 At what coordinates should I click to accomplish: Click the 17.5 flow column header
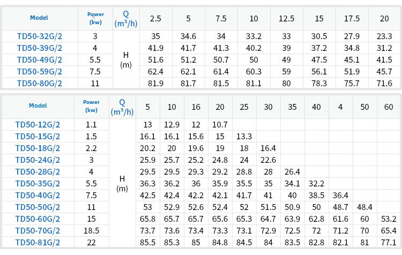[x=352, y=19]
